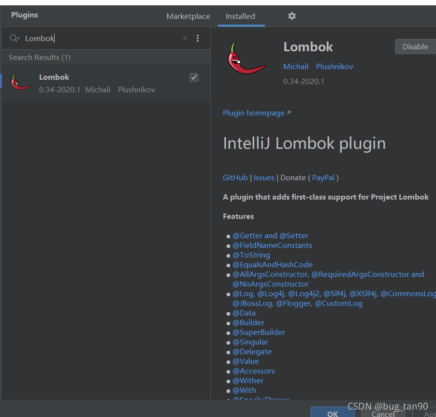Click the Features heading
The image size is (436, 417).
(238, 216)
